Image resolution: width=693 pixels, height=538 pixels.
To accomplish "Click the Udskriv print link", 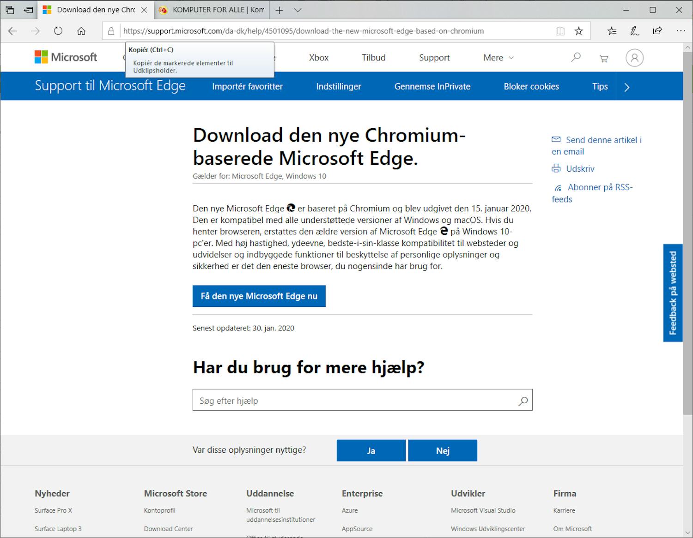I will (573, 168).
